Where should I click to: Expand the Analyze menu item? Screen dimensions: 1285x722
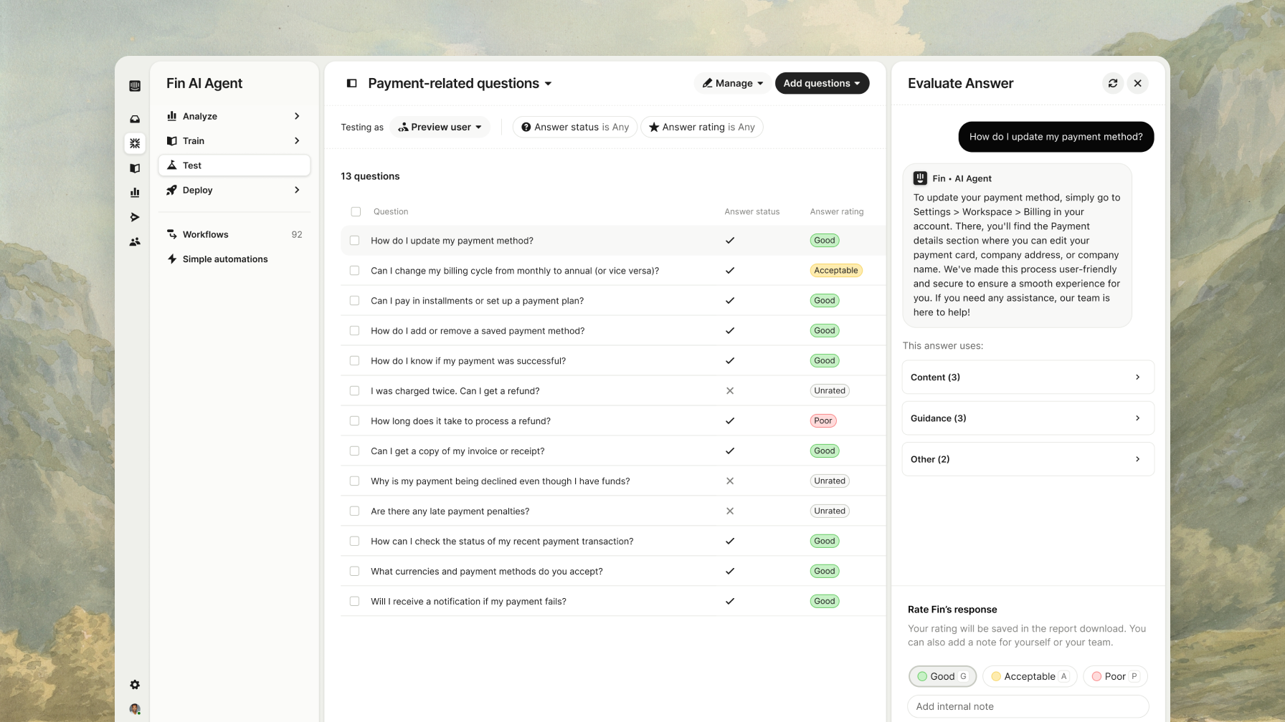234,116
